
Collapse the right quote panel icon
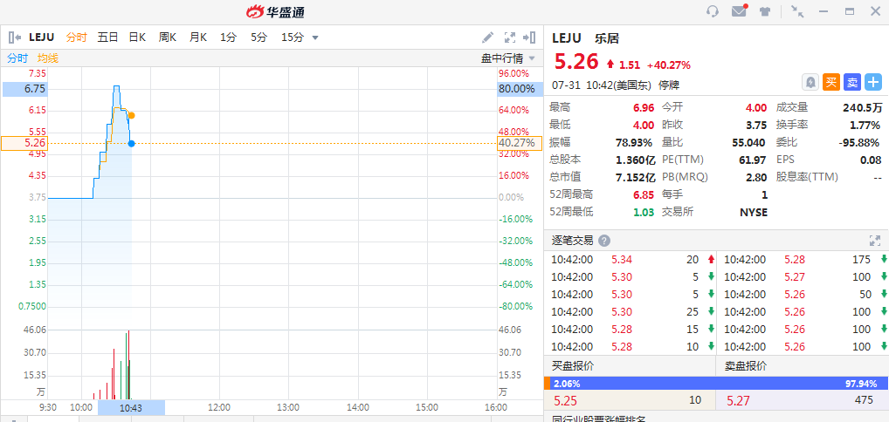[x=529, y=37]
